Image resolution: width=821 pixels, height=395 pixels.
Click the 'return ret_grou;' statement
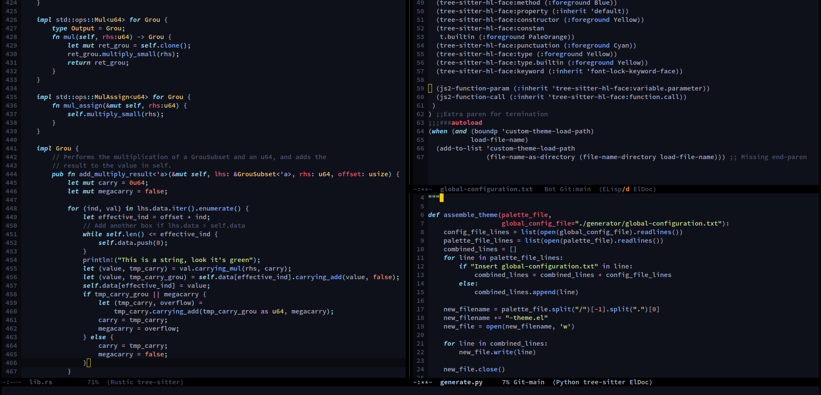pos(98,63)
